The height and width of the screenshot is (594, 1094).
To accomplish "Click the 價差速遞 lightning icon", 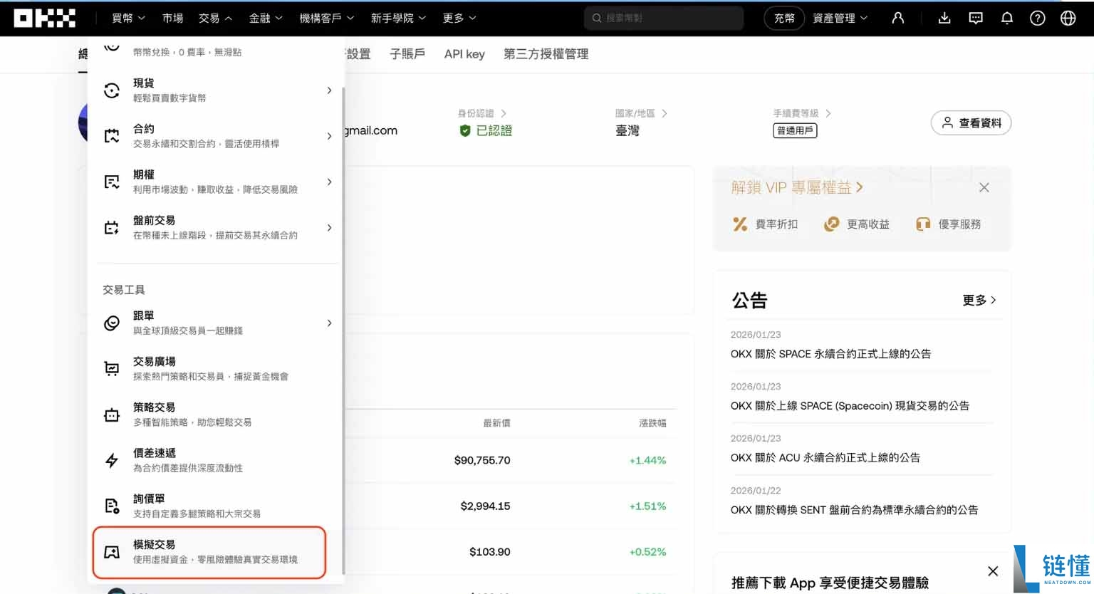I will tap(112, 460).
